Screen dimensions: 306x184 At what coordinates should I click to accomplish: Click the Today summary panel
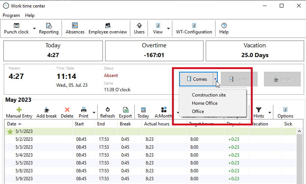pos(53,51)
